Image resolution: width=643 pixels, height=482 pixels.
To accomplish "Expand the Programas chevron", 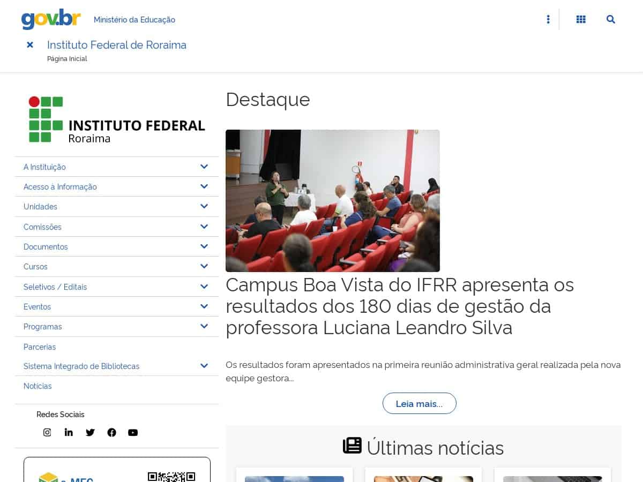I will 204,326.
